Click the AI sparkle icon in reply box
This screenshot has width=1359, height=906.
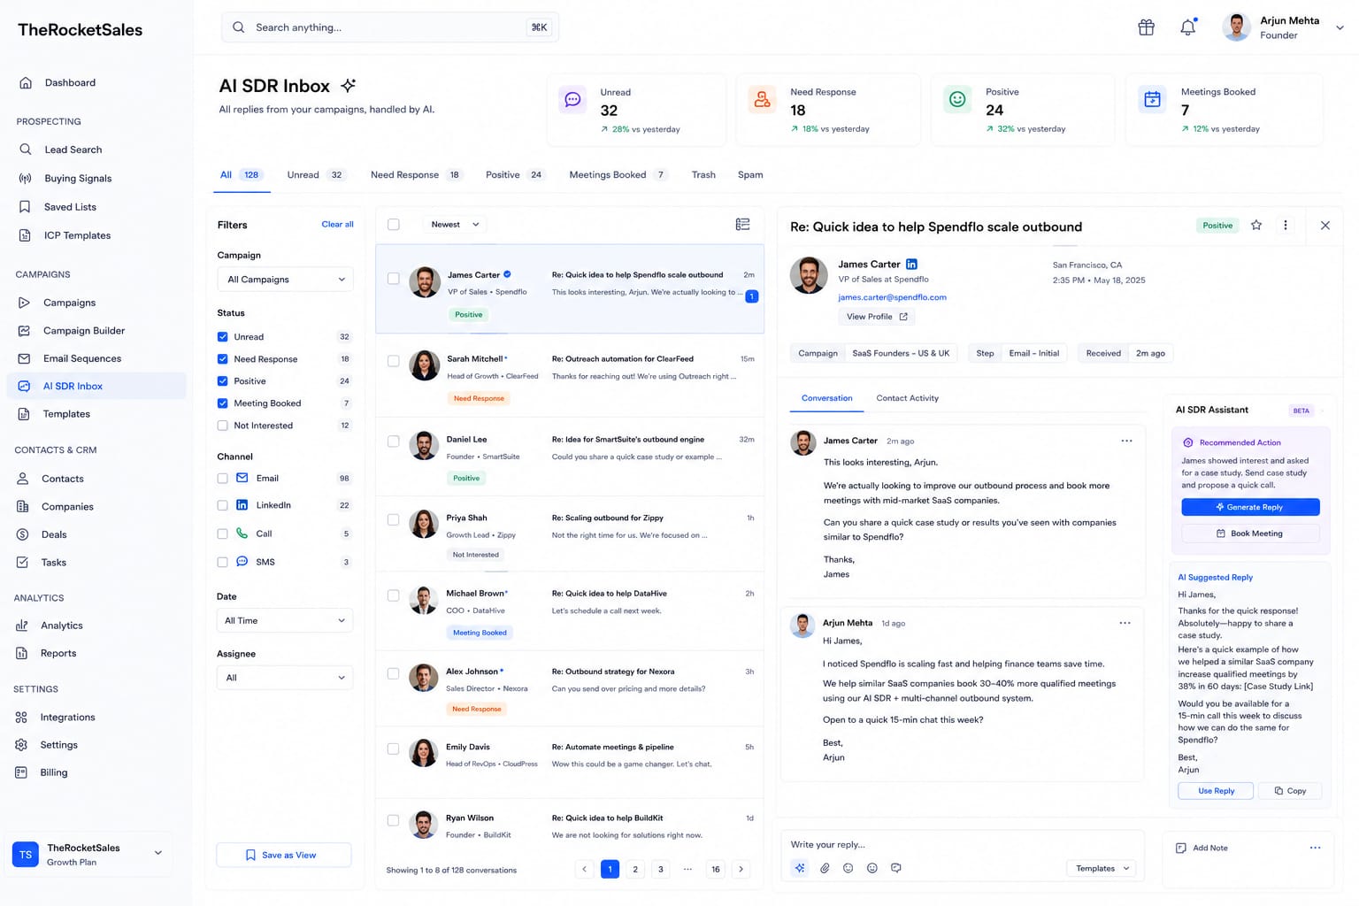tap(800, 868)
